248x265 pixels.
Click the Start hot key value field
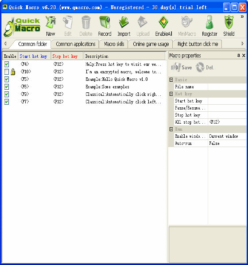pos(227,101)
